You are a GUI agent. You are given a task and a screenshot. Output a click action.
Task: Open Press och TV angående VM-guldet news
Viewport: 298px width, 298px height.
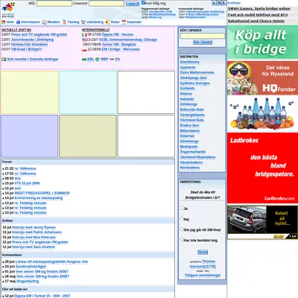pyautogui.click(x=39, y=35)
